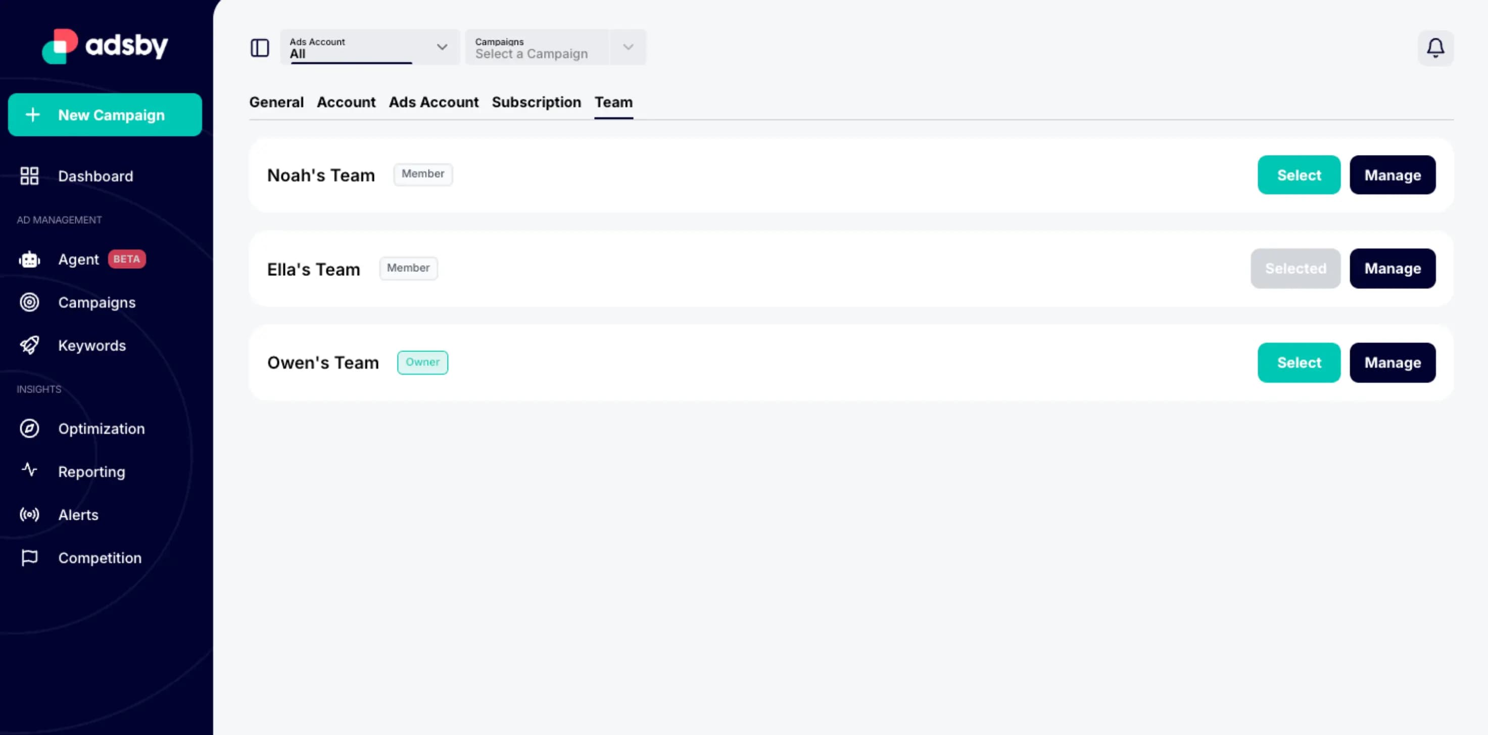1488x735 pixels.
Task: Open the Select a Campaign dropdown
Action: tap(628, 47)
